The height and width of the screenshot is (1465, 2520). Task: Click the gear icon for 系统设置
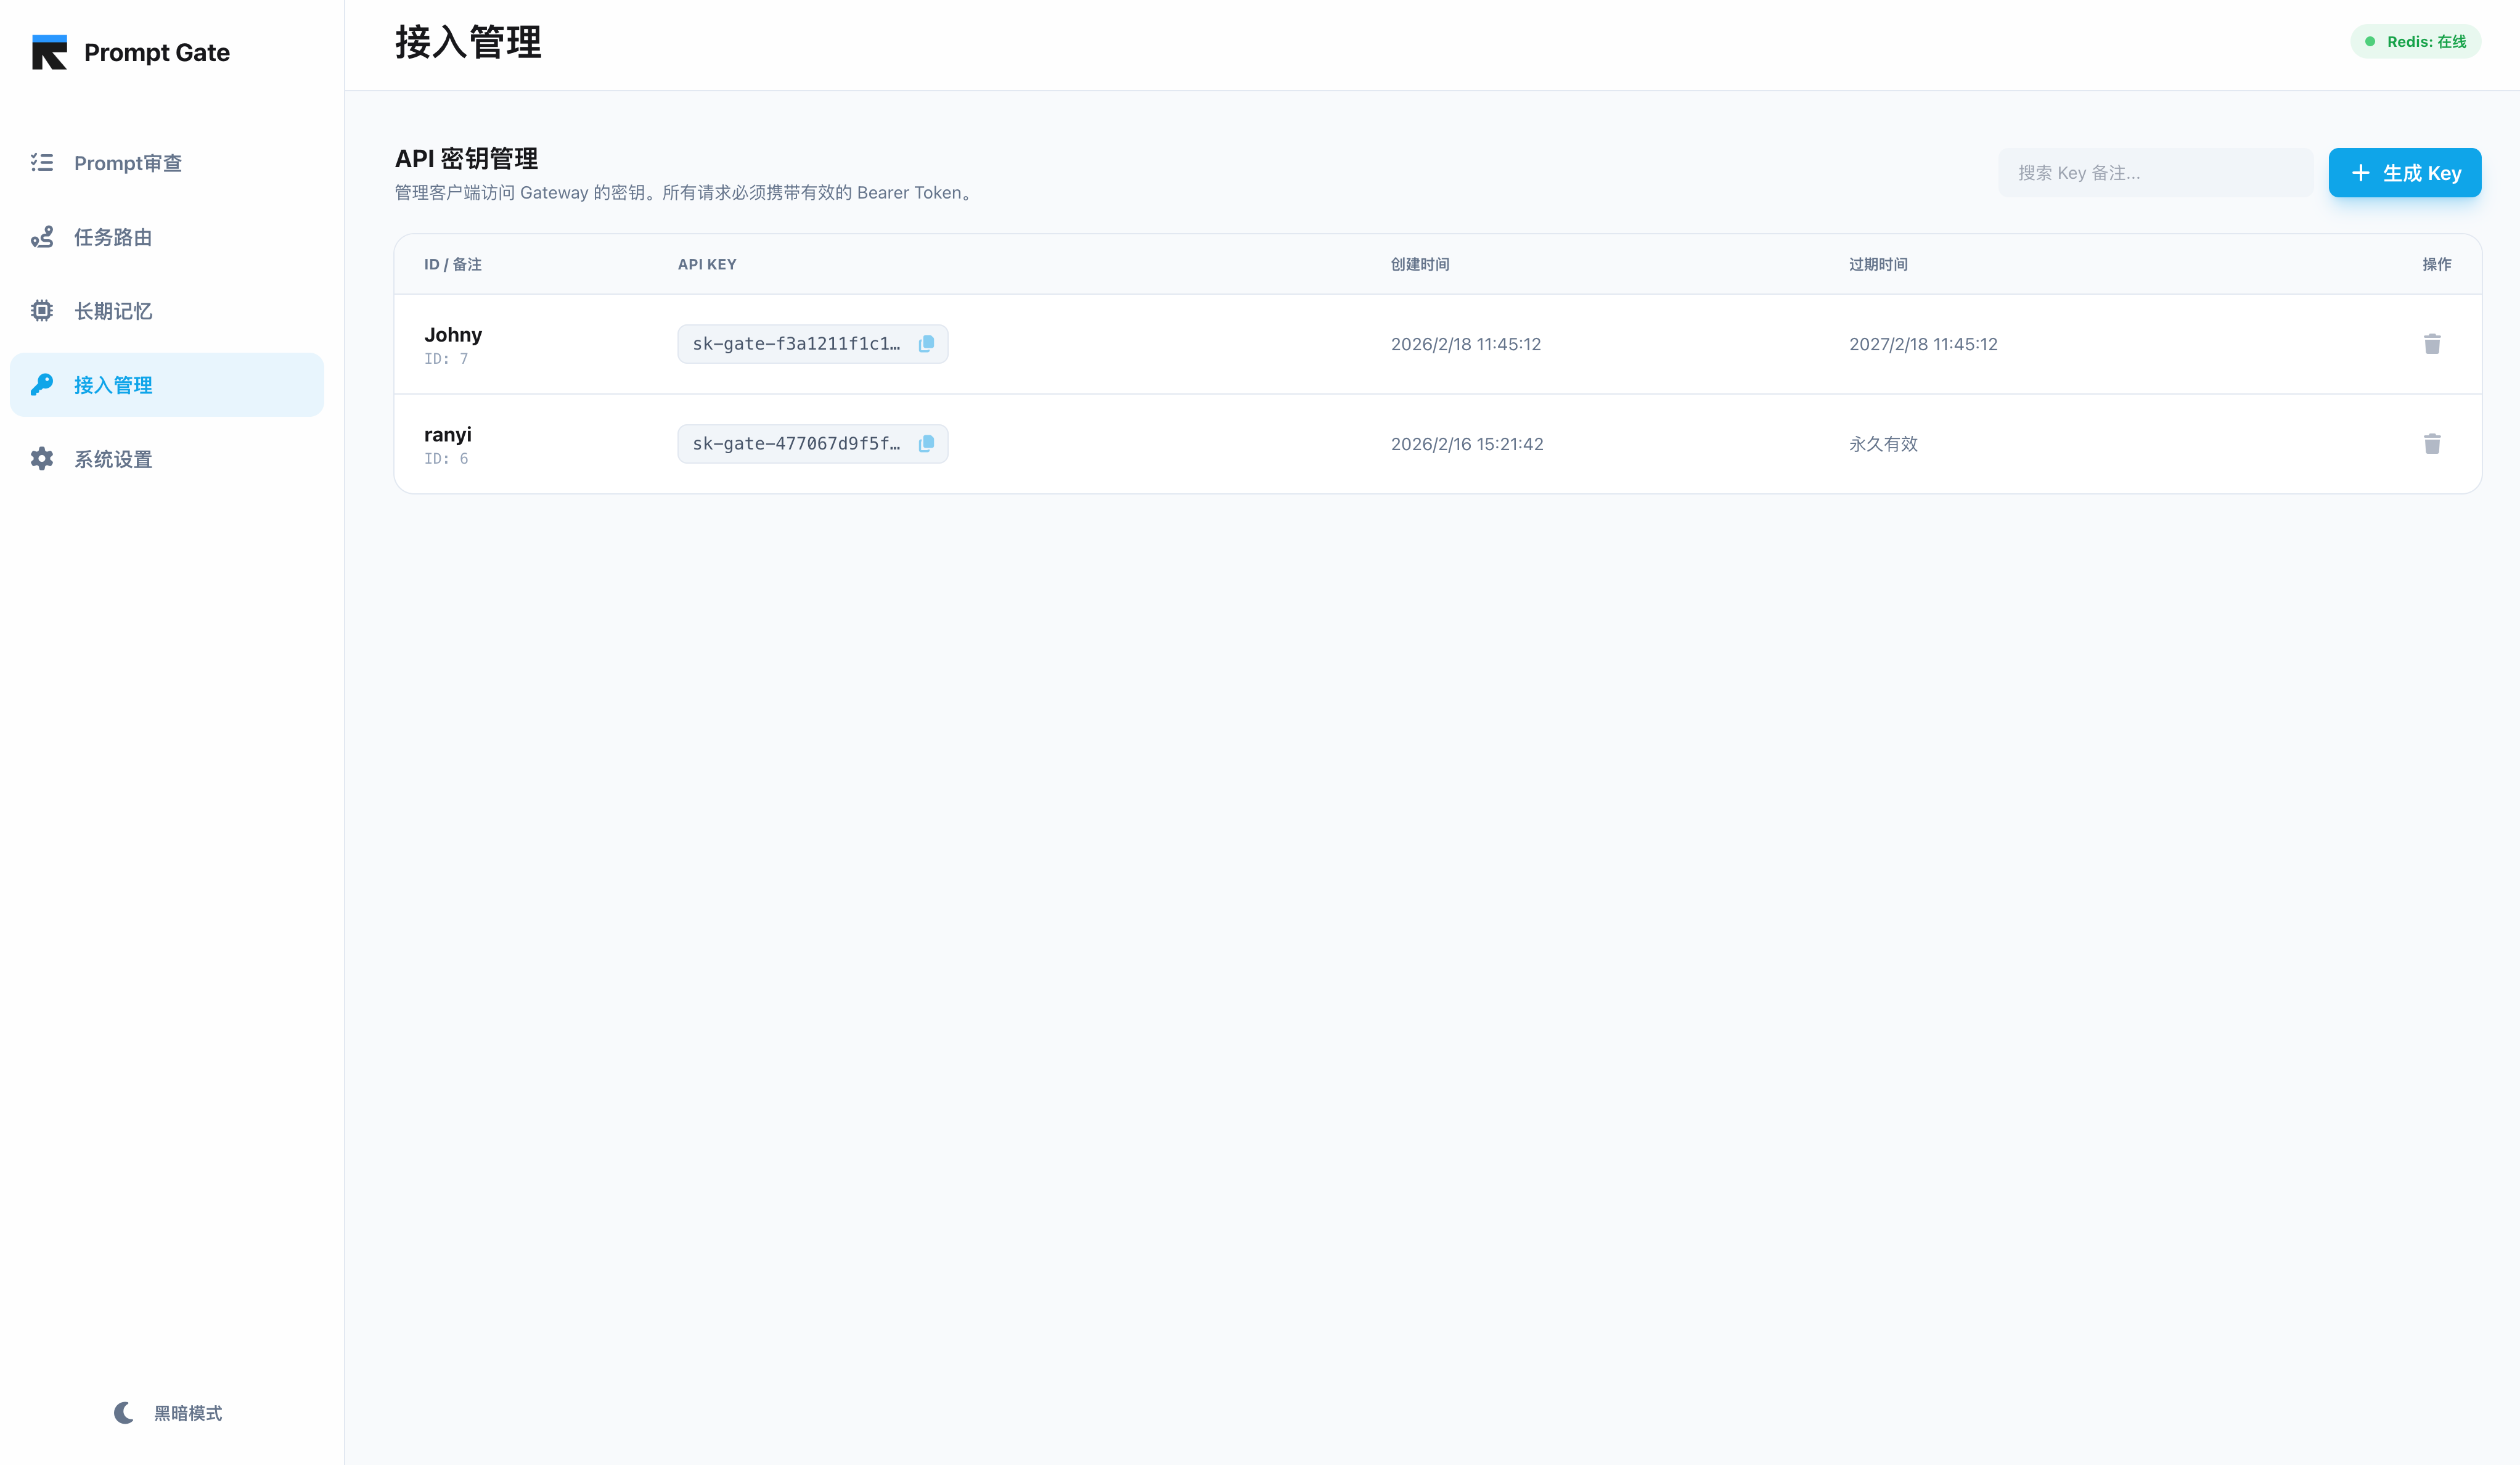[x=42, y=459]
